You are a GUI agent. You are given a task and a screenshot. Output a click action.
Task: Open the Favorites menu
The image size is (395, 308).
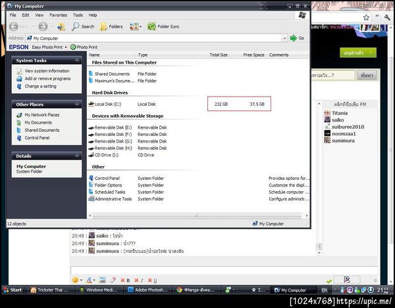coord(58,15)
